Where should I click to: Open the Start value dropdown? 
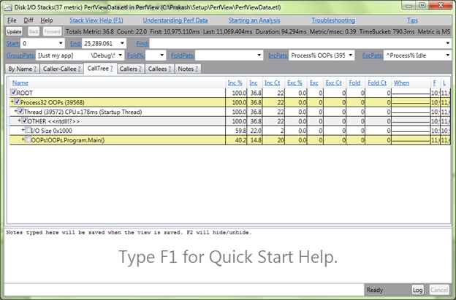click(x=61, y=44)
